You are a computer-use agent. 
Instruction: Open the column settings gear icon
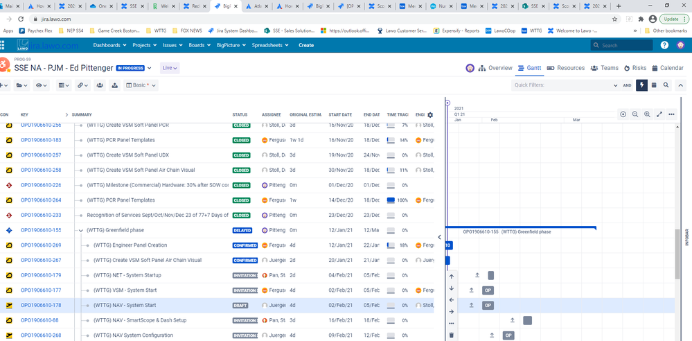430,115
